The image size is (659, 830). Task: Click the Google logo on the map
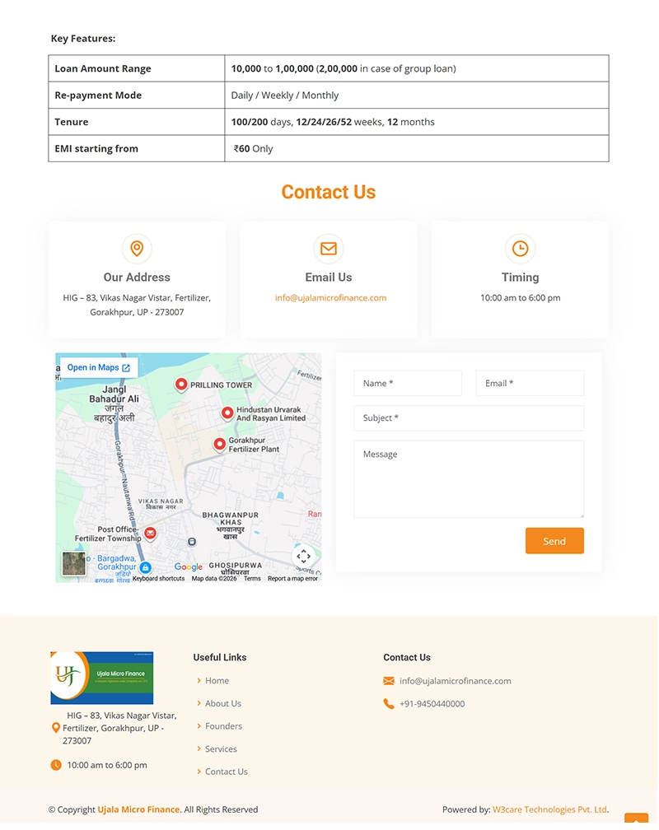click(x=188, y=567)
